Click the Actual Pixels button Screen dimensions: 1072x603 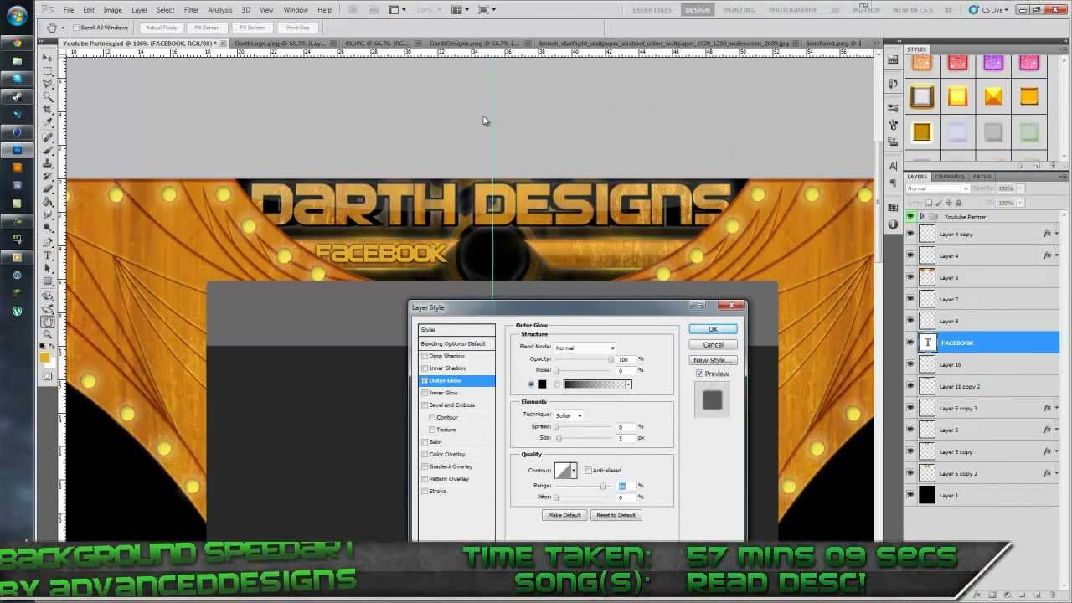point(161,28)
